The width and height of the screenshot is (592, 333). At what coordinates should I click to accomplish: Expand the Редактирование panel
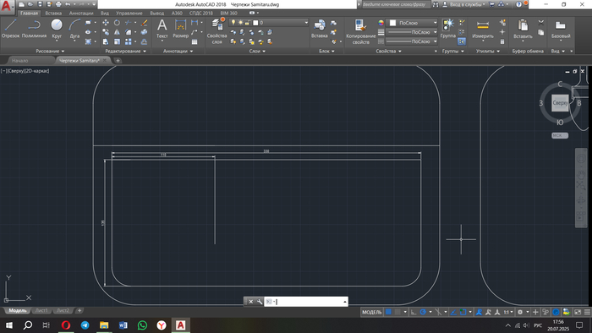[x=125, y=51]
